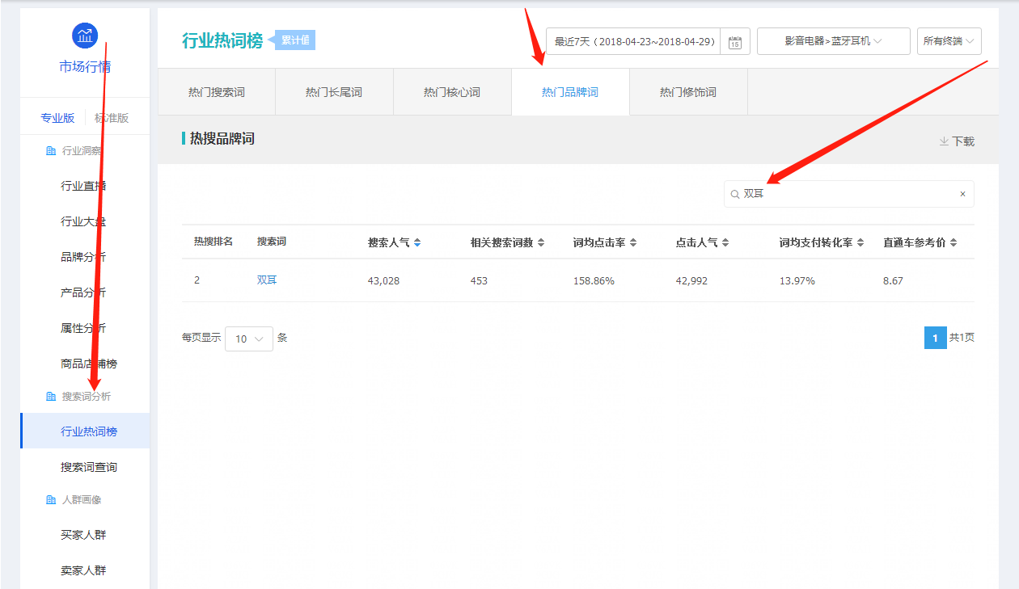The image size is (1019, 589).
Task: Click the magnifier icon in search box
Action: coord(735,195)
